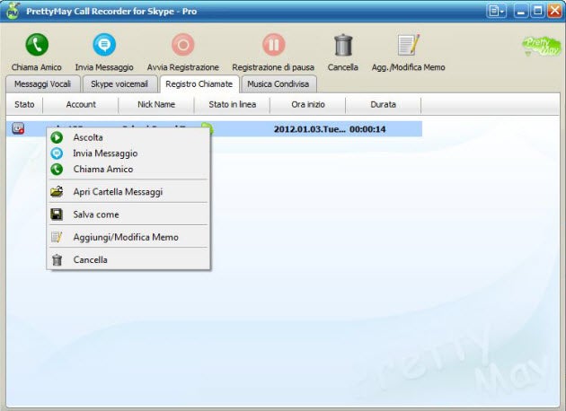Sort by the Durata column header
Viewport: 566px width, 411px height.
point(384,105)
